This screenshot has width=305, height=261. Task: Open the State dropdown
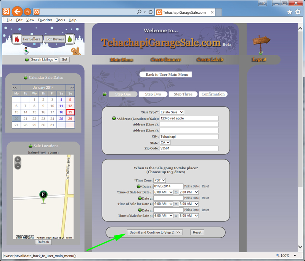coord(165,142)
